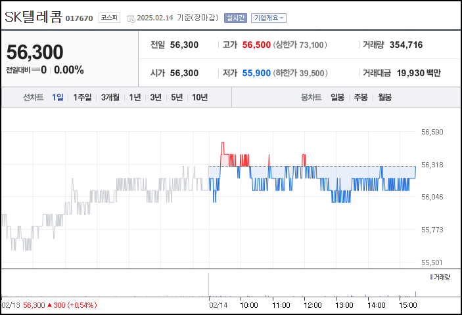Screen dimensions: 462x315
Task: Switch to 주봉 candlestick chart
Action: (x=361, y=97)
